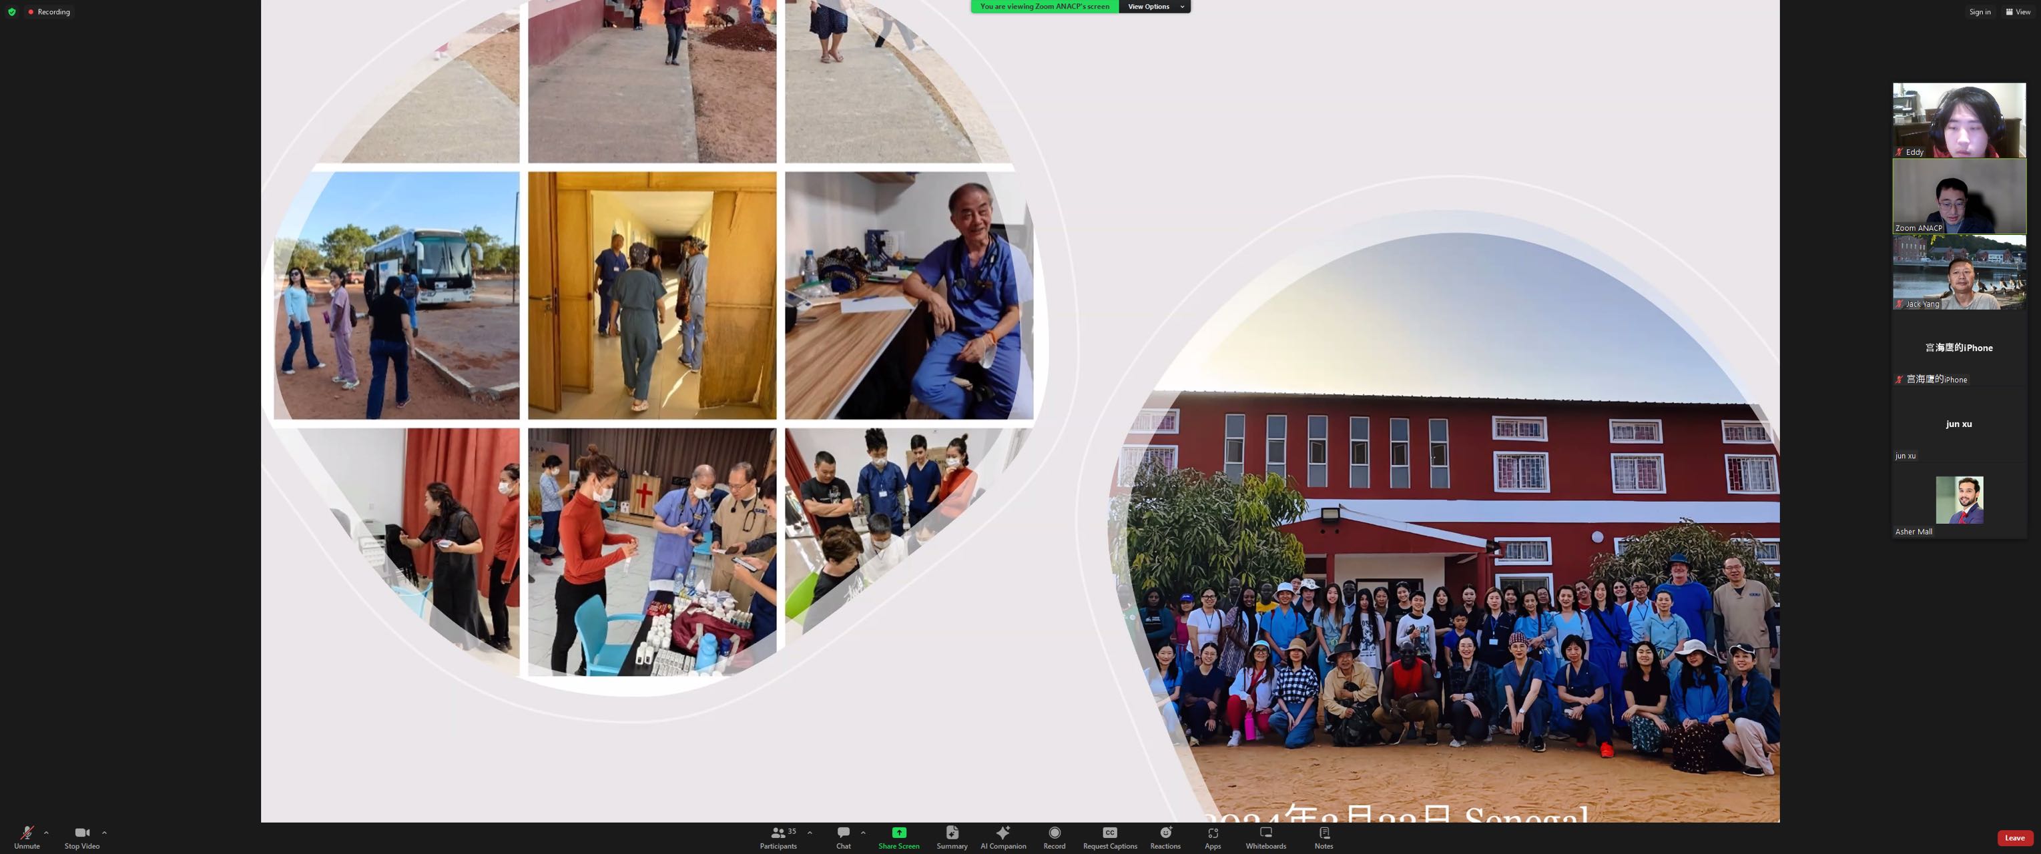Viewport: 2041px width, 854px height.
Task: Click the green encryption shield icon
Action: tap(12, 12)
